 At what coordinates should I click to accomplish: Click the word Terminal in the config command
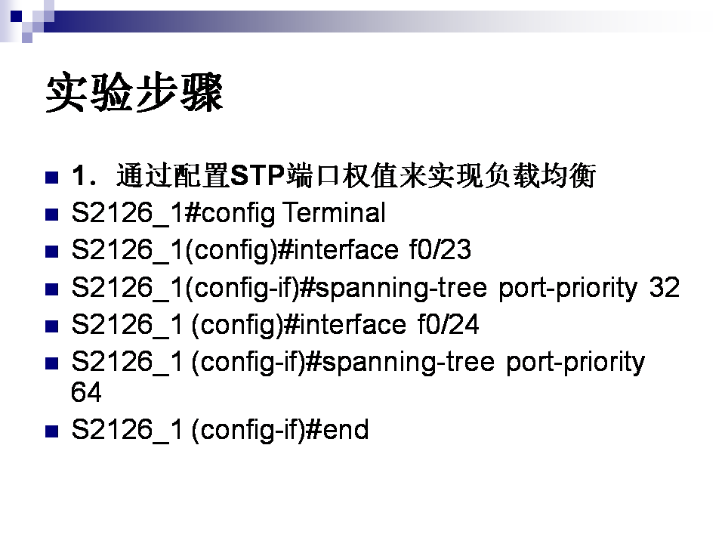coord(334,214)
